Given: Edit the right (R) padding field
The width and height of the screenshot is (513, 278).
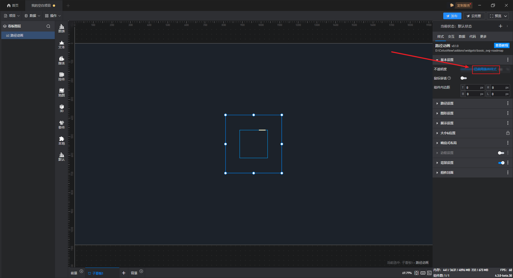Looking at the screenshot, I should (498, 88).
